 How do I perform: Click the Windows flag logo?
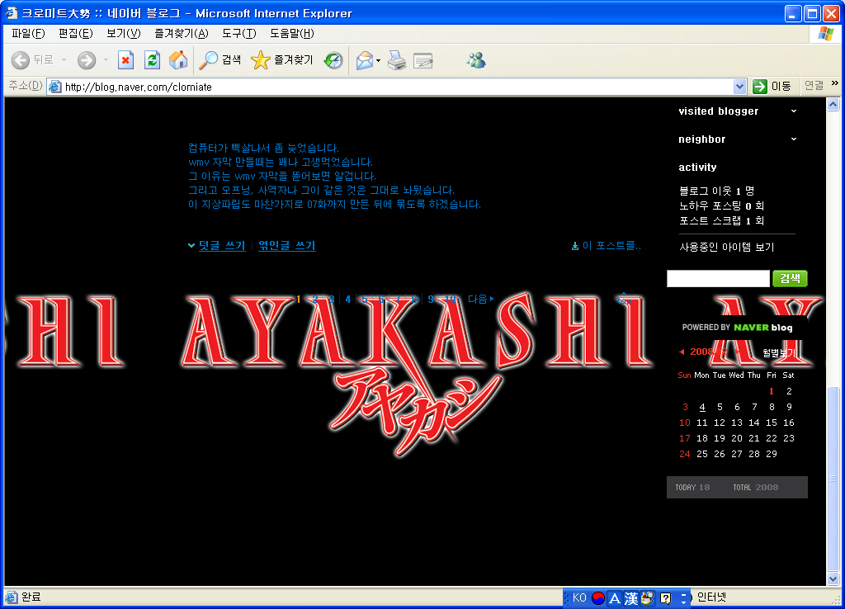[825, 33]
